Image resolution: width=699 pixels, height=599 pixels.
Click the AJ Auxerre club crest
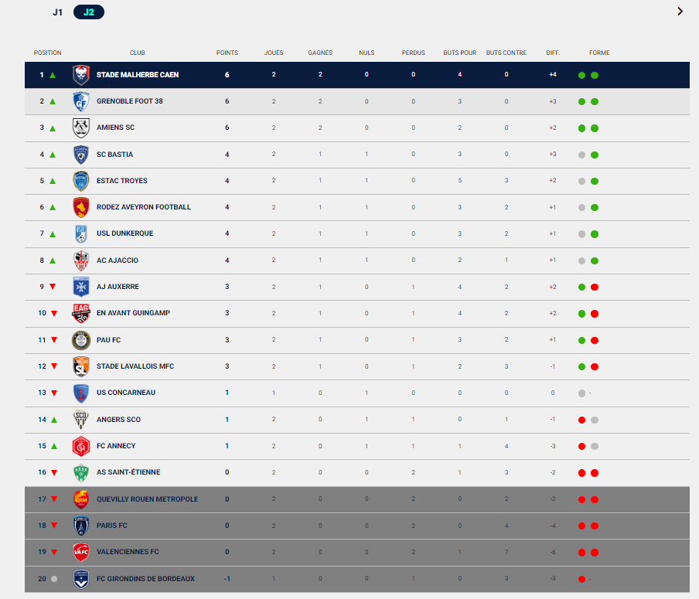81,287
